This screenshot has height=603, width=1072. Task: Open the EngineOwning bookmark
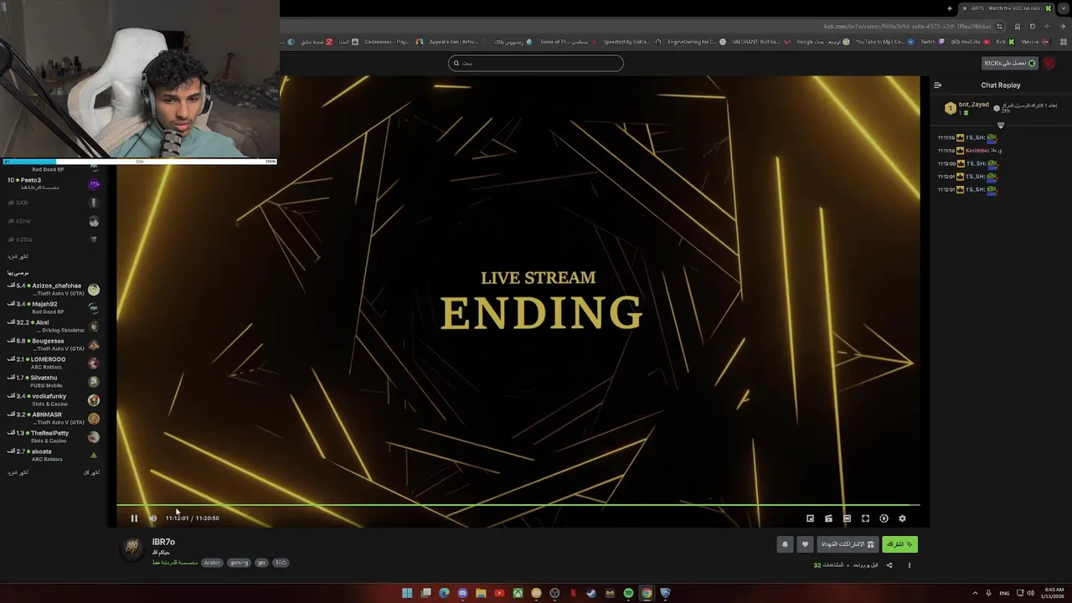pos(697,42)
